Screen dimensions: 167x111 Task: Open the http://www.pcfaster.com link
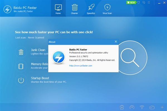(81, 66)
